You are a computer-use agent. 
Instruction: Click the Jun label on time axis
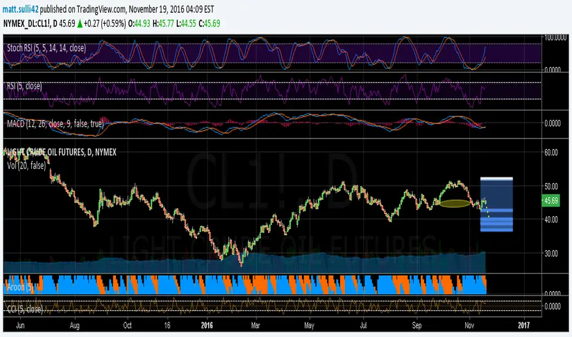pos(20,325)
